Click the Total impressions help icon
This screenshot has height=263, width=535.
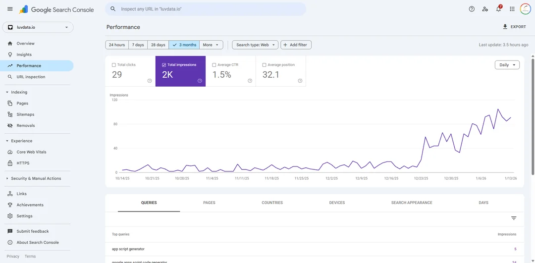tap(200, 81)
